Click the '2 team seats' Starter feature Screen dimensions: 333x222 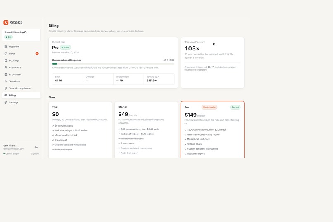pos(128,143)
